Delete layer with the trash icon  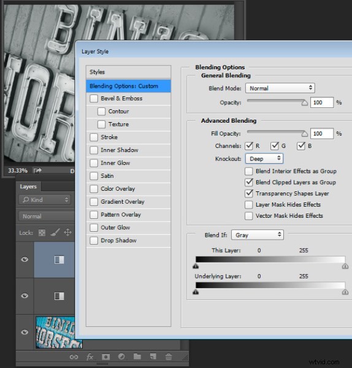(169, 357)
